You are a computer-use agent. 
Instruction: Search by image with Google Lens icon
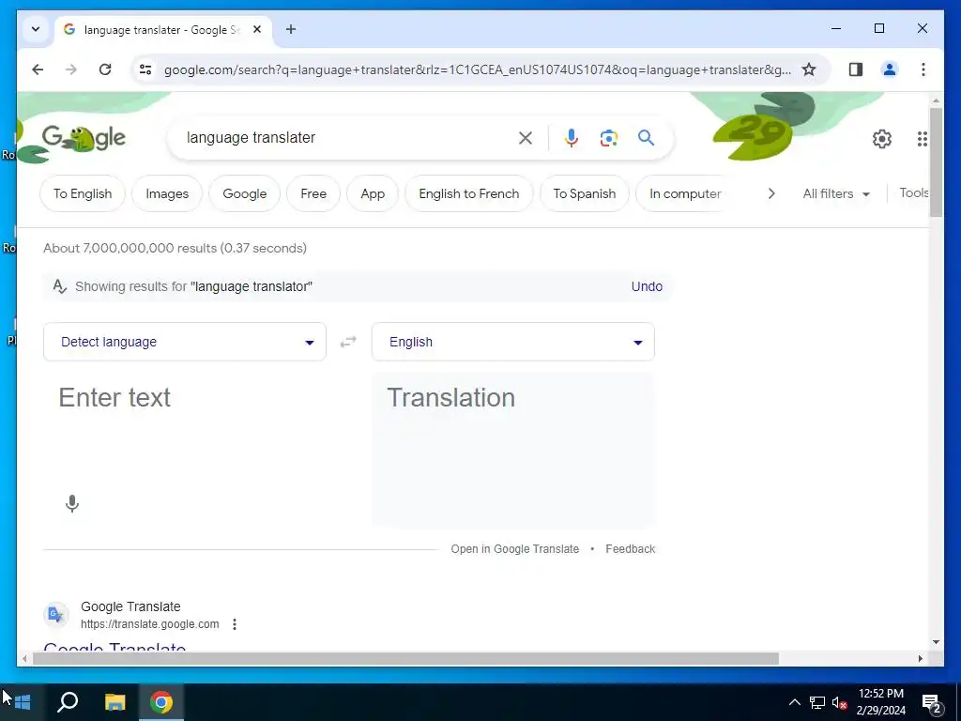(x=608, y=138)
